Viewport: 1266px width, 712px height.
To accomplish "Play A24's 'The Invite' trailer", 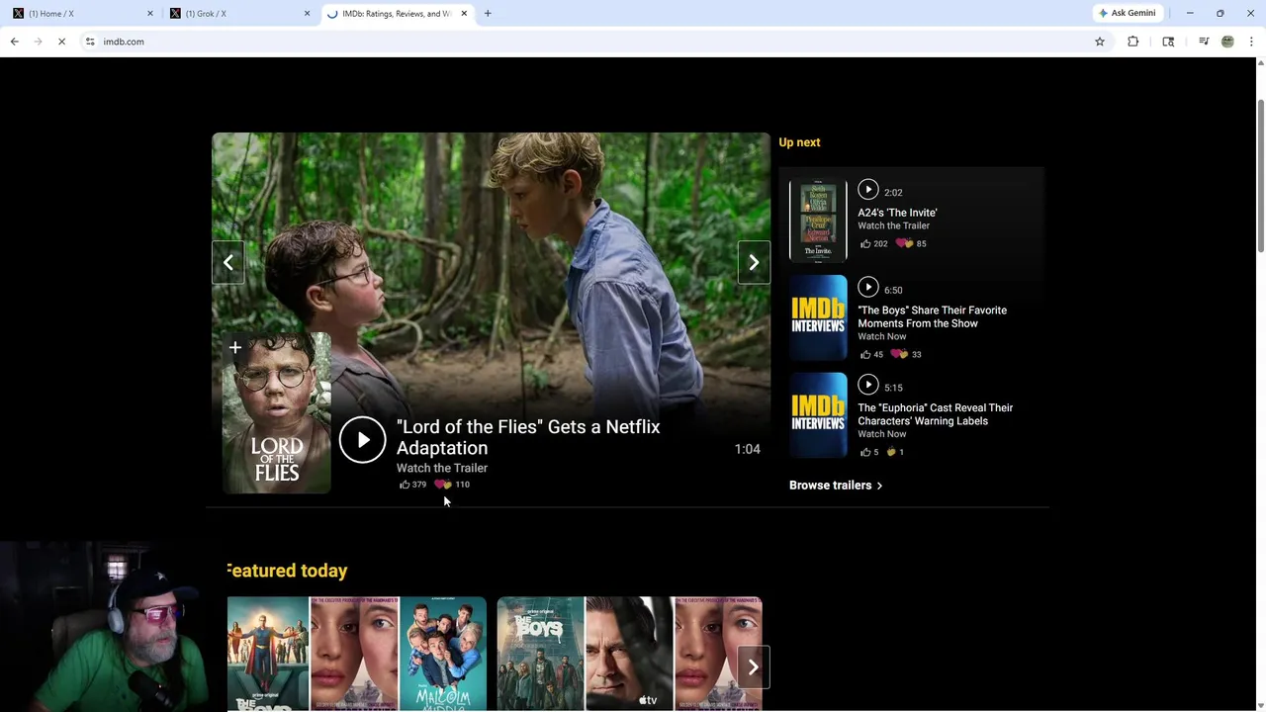I will pyautogui.click(x=867, y=189).
